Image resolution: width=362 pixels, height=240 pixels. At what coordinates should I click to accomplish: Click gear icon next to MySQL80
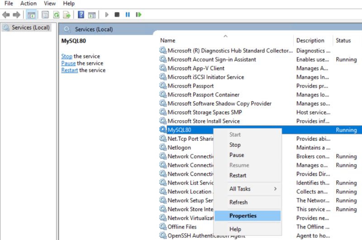pyautogui.click(x=163, y=130)
